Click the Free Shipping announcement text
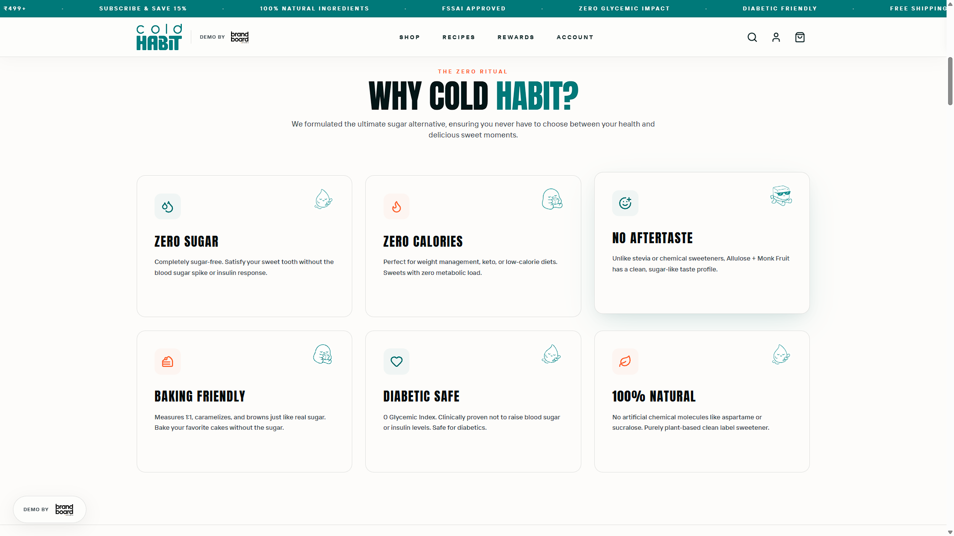 [918, 8]
